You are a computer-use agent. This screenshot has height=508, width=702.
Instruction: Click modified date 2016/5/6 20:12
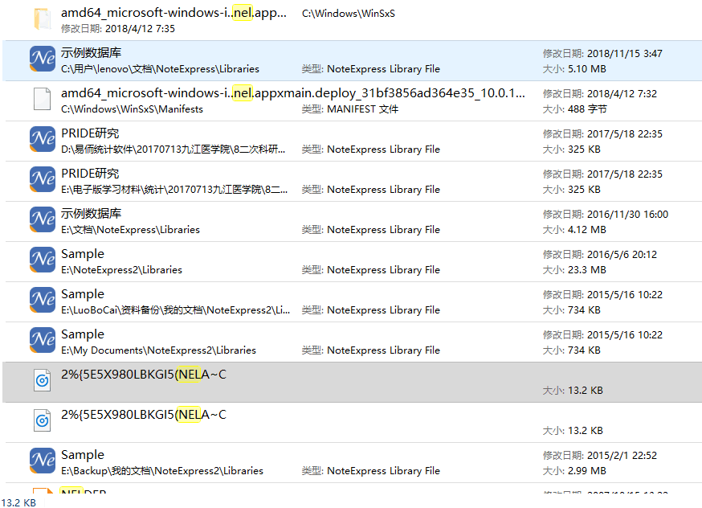coord(622,255)
